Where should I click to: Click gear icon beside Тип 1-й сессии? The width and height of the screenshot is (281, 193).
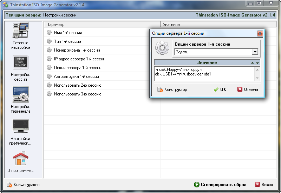point(49,41)
